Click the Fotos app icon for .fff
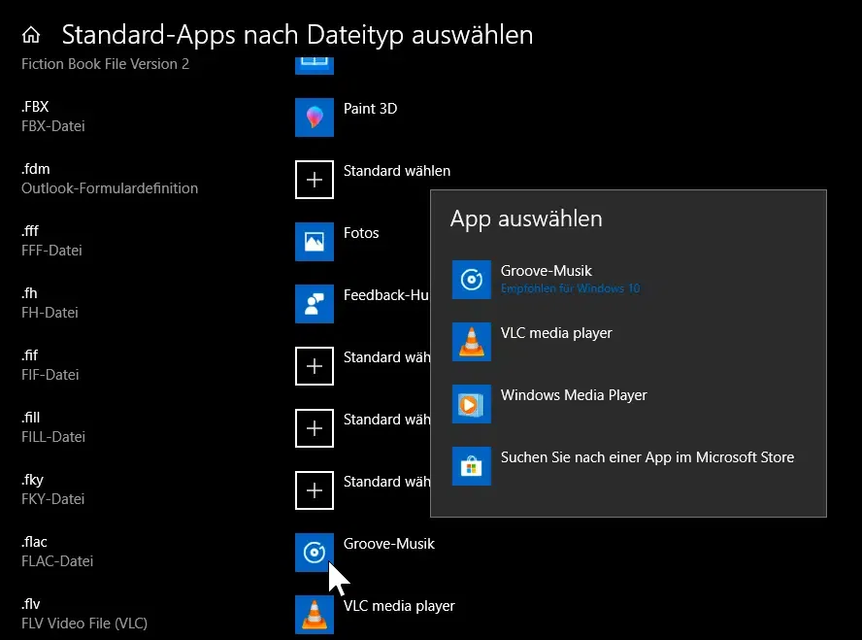This screenshot has height=640, width=862. coord(314,242)
